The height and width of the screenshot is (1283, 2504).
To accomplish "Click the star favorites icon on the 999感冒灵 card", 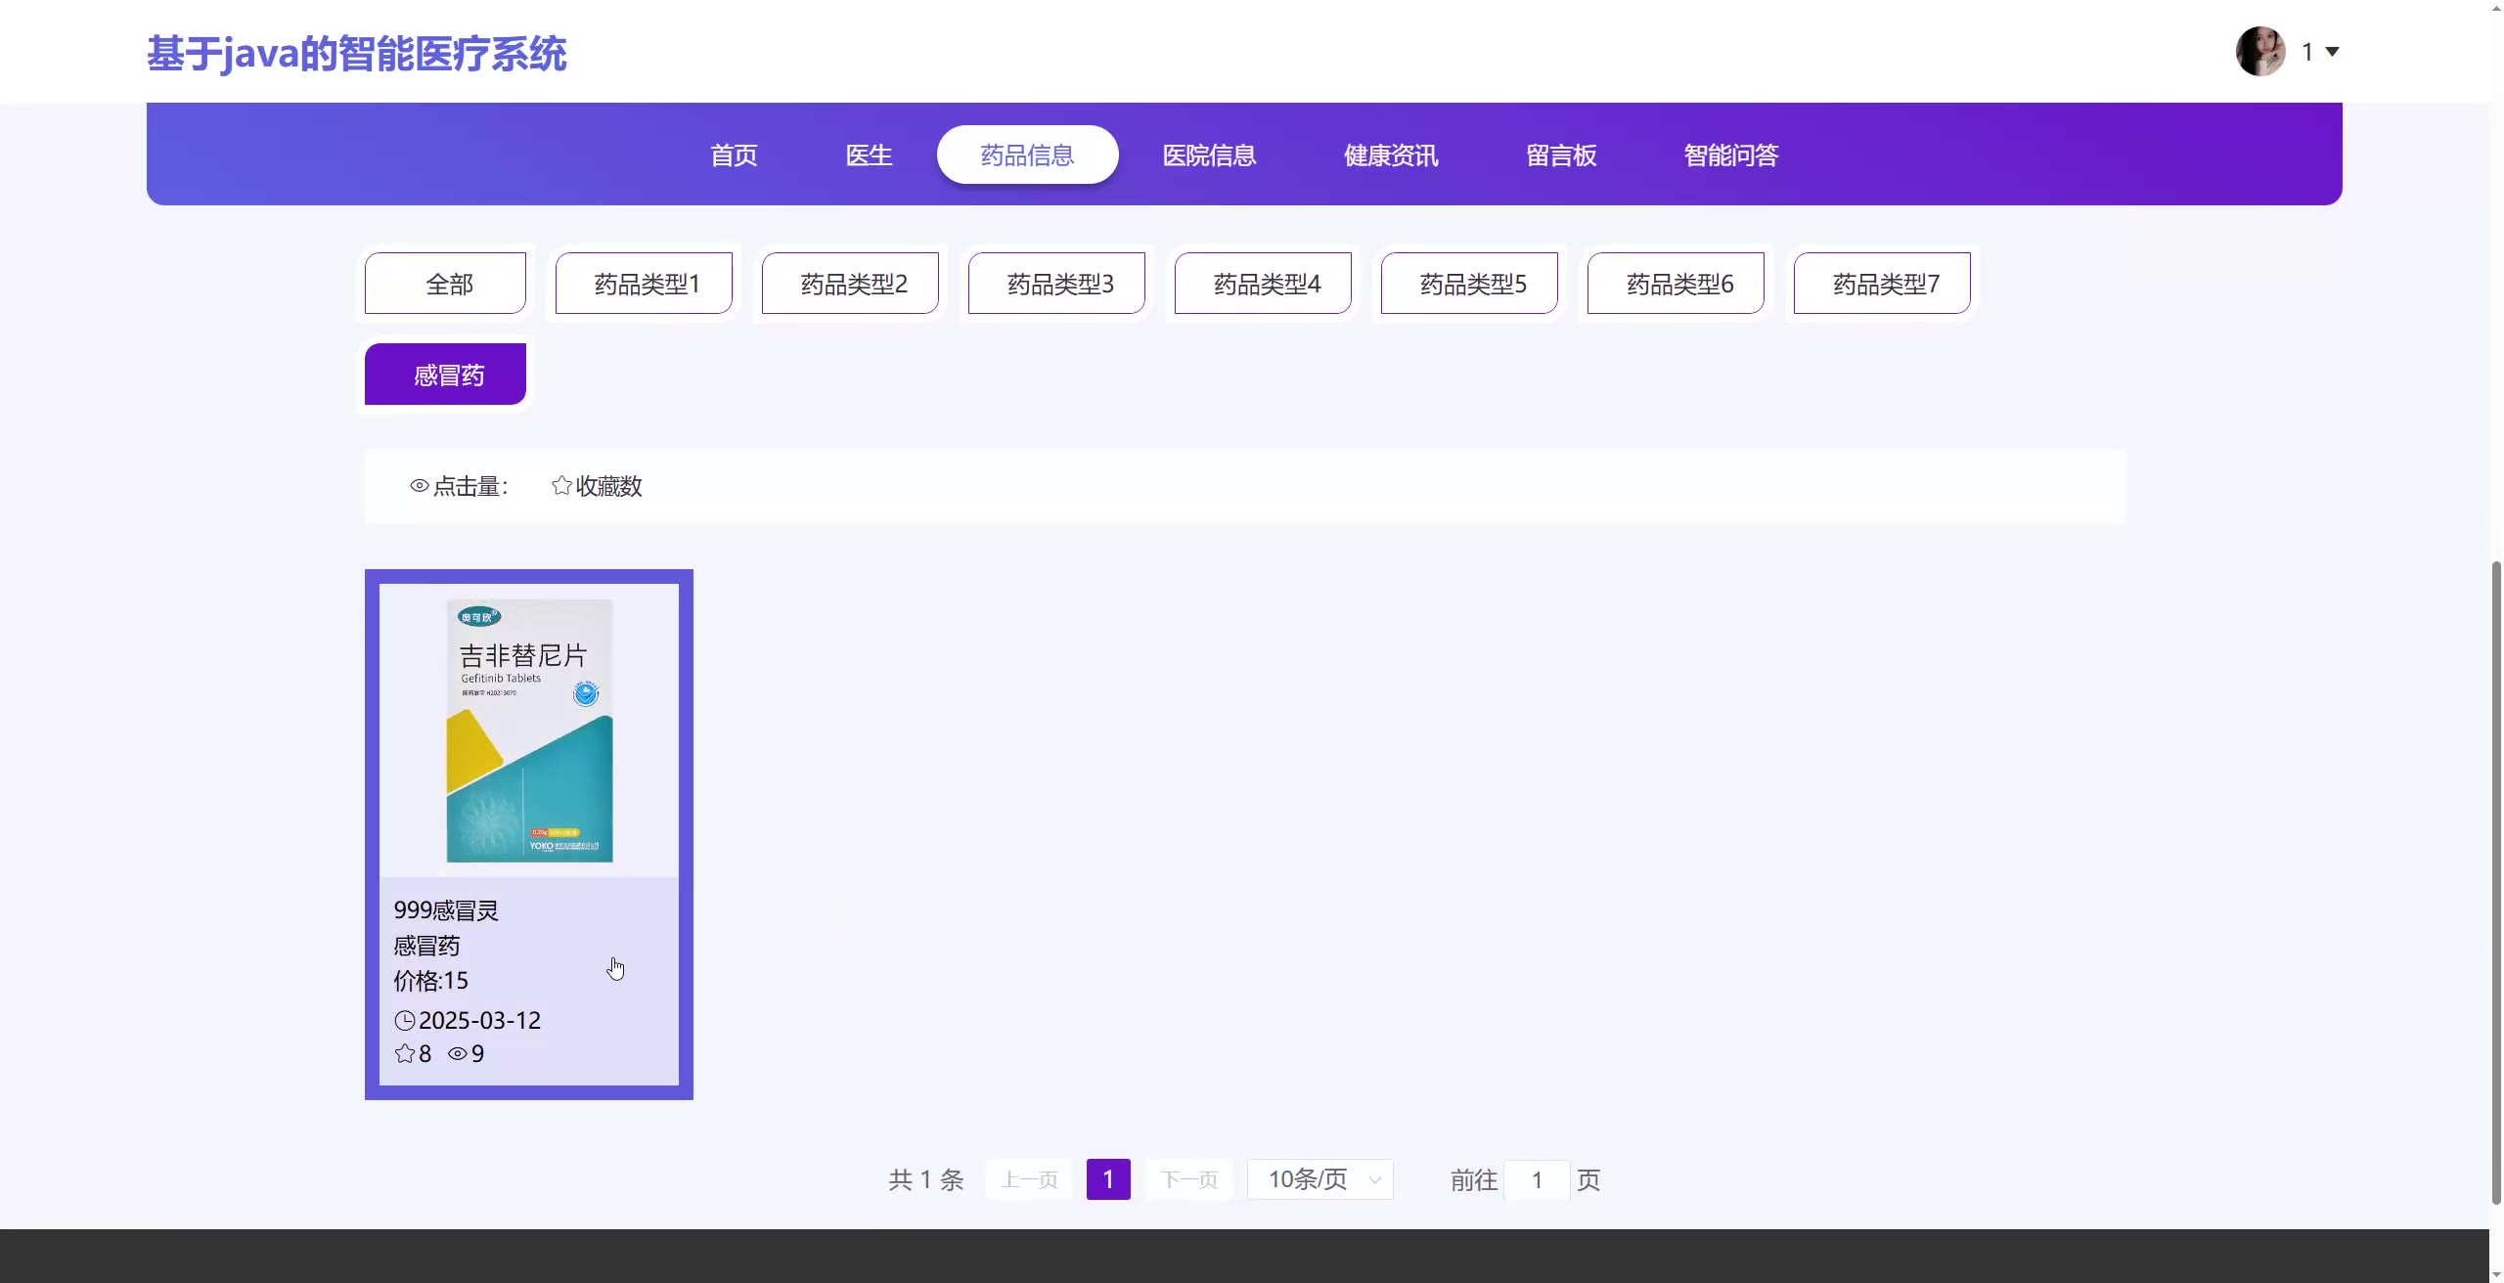I will [x=405, y=1054].
